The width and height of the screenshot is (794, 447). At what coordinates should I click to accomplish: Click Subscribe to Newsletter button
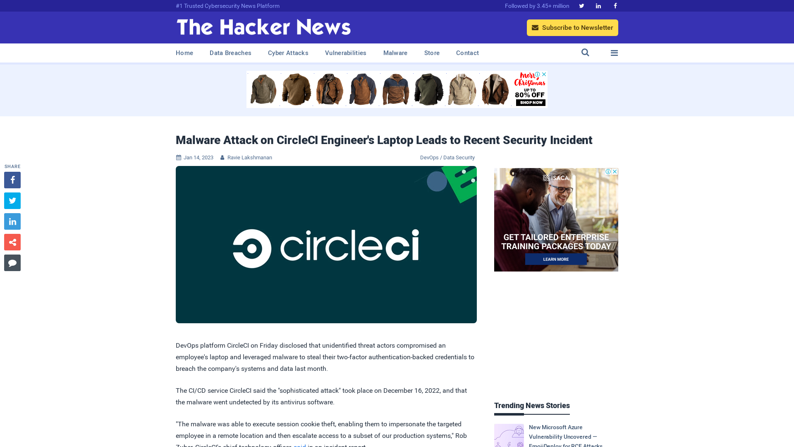point(572,27)
